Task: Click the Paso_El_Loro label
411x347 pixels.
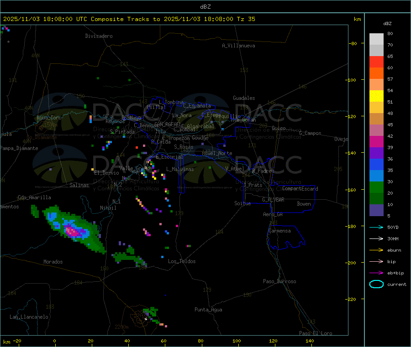Action: click(x=316, y=333)
